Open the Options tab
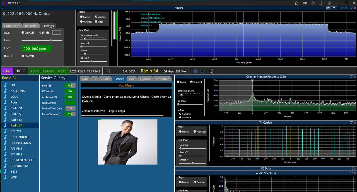 (x=145, y=79)
